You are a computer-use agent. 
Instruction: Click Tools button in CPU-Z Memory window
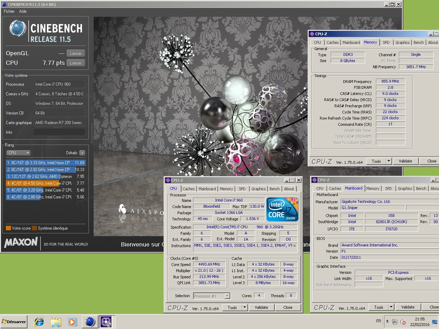click(376, 161)
